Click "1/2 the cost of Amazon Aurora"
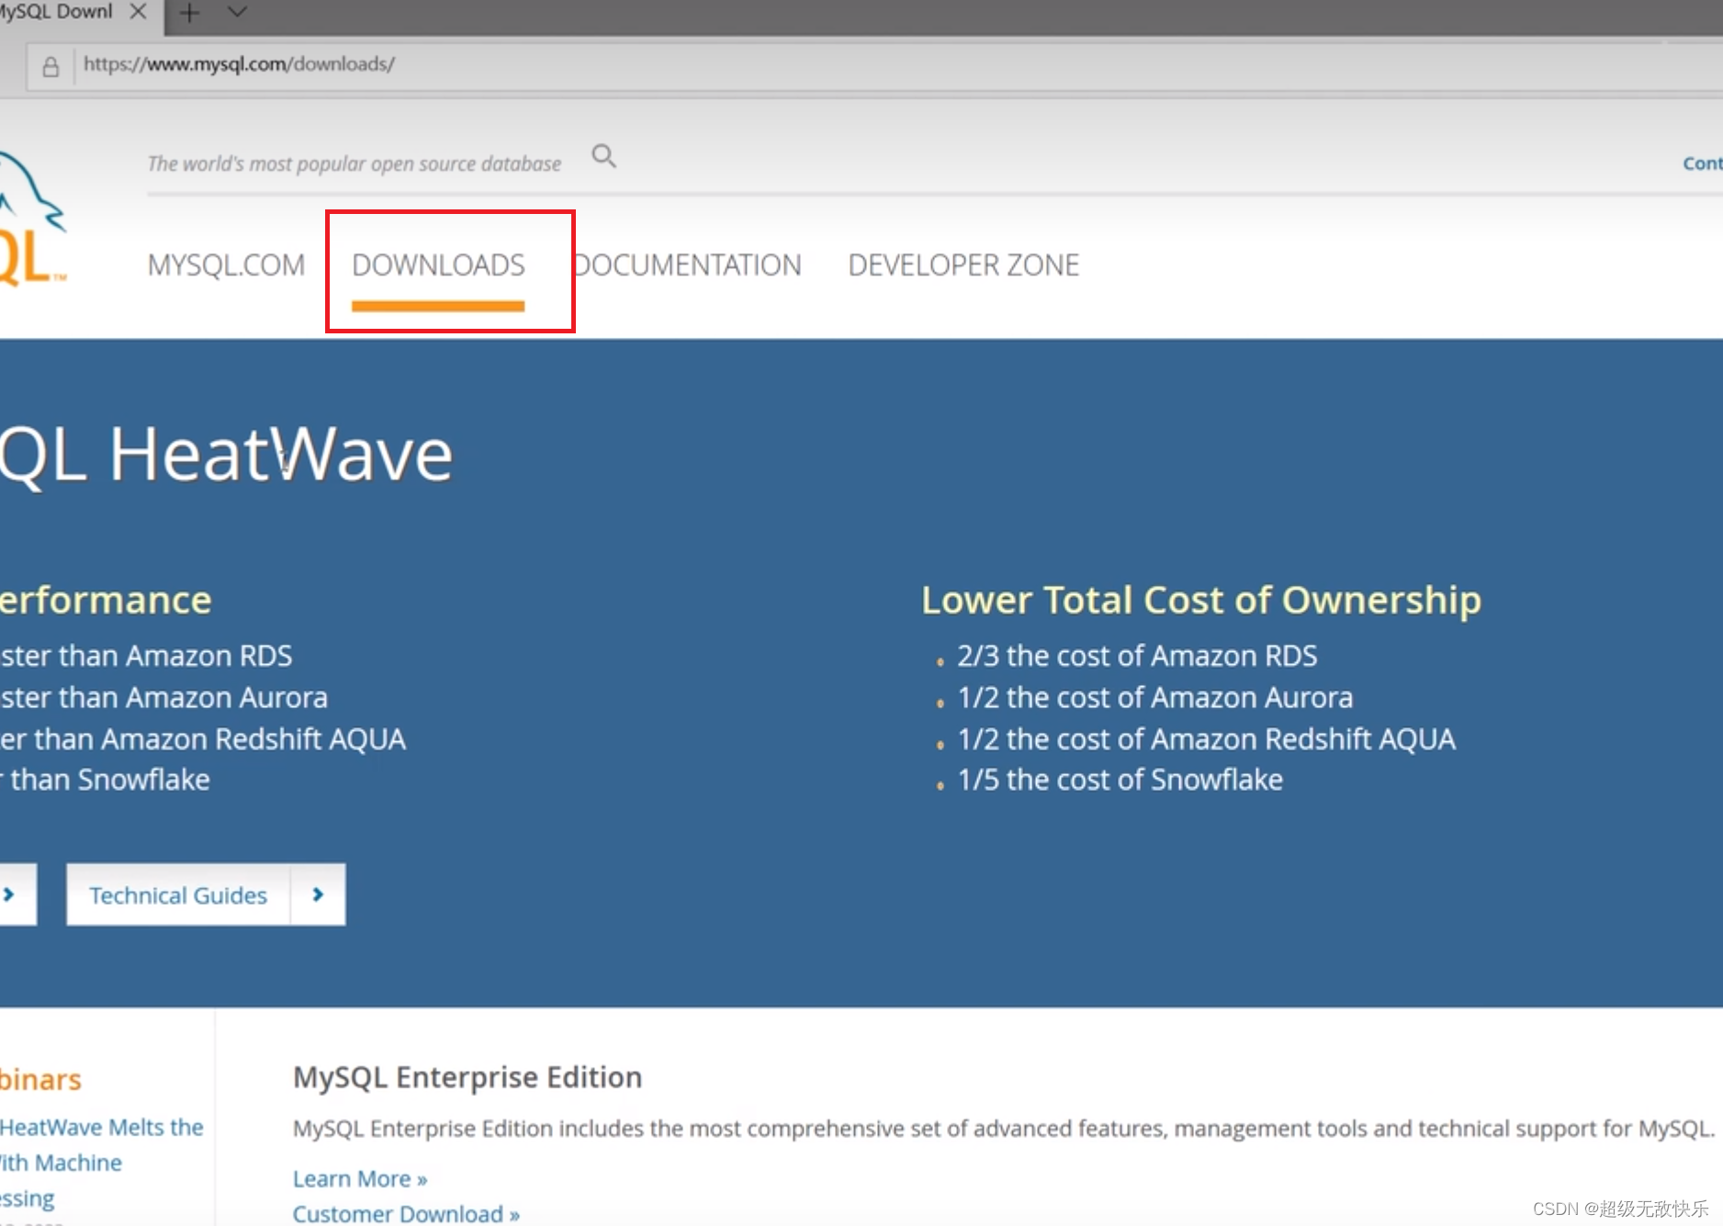Screen dimensions: 1723x1226 click(x=1155, y=697)
